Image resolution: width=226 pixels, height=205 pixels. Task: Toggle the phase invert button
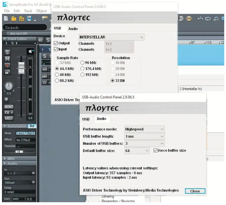(7, 100)
